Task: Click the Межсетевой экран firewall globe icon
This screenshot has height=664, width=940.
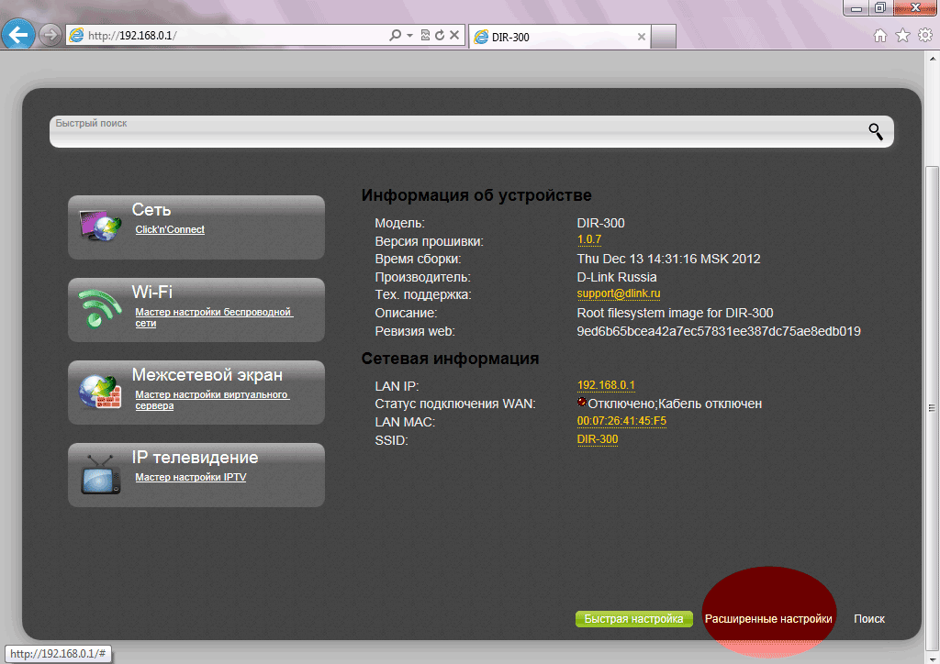Action: pos(100,393)
